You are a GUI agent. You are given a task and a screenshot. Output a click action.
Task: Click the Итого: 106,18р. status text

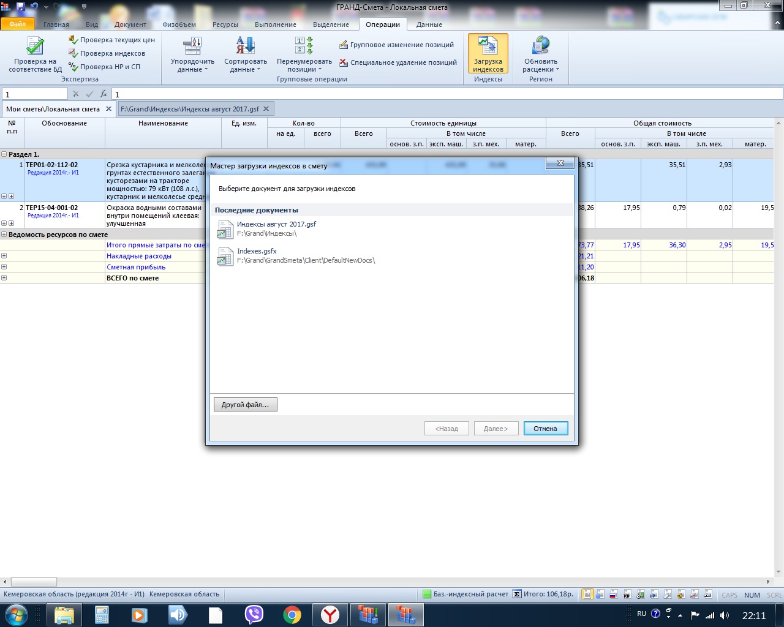click(x=548, y=594)
